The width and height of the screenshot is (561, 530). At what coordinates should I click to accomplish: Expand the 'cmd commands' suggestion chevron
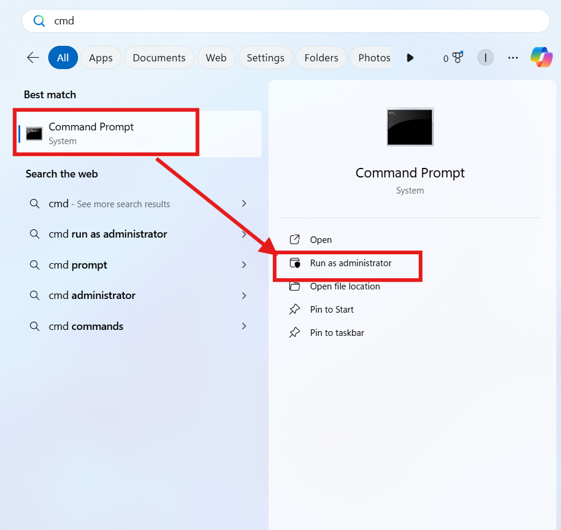(244, 326)
